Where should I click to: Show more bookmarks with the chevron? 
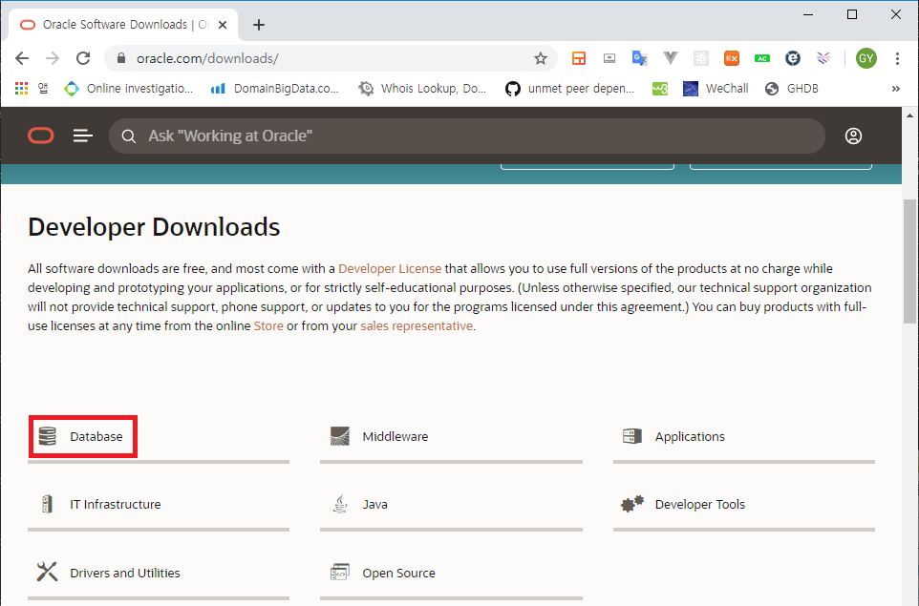click(895, 89)
